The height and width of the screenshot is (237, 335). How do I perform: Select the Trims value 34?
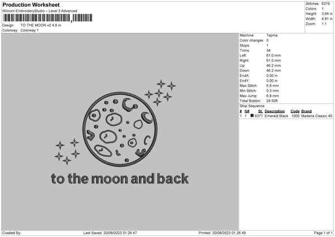pyautogui.click(x=269, y=50)
